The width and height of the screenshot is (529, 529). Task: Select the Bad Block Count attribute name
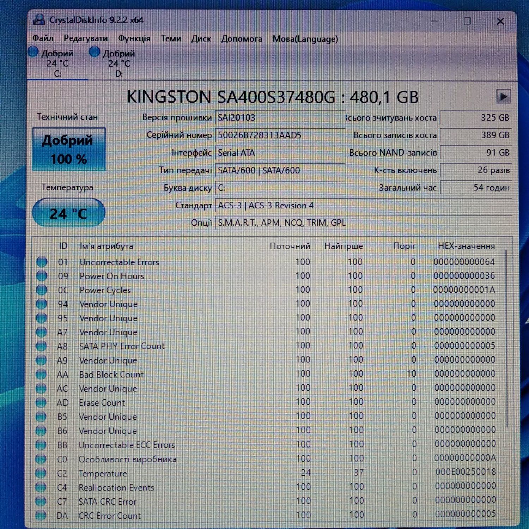pyautogui.click(x=111, y=374)
